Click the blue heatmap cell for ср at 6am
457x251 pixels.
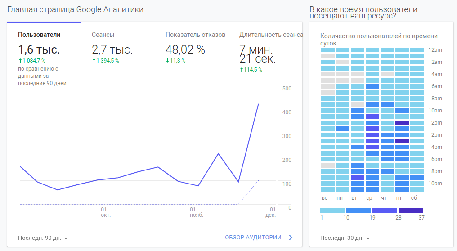(x=372, y=86)
